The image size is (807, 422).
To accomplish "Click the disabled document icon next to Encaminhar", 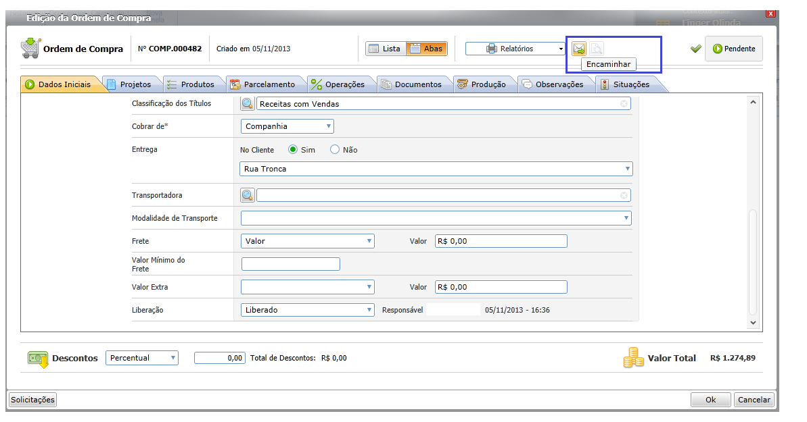I will coord(596,49).
